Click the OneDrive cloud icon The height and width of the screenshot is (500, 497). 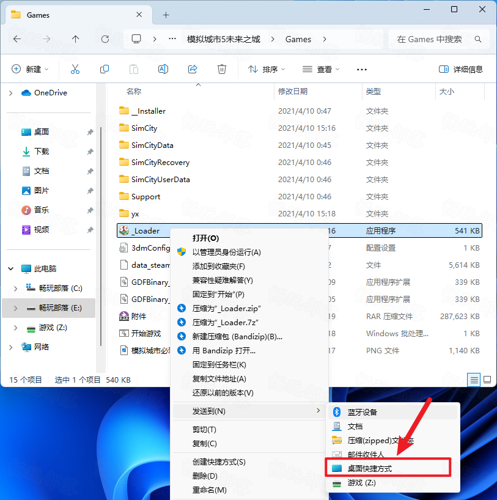tap(26, 93)
